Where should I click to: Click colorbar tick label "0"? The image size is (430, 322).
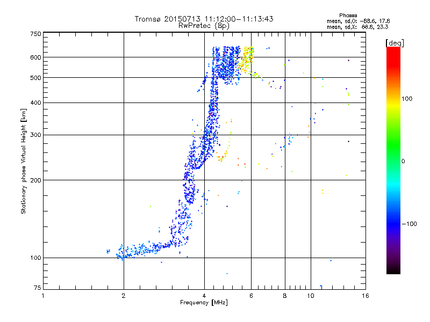point(403,161)
